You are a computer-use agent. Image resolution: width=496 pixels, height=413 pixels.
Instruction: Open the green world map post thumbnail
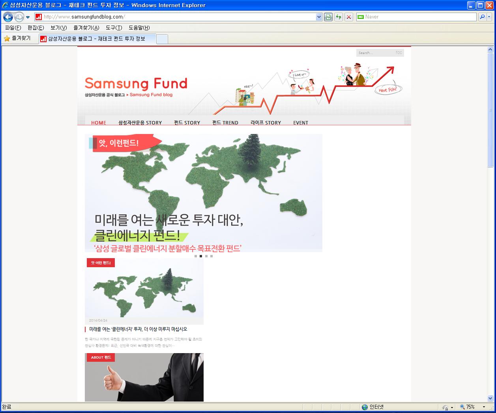click(144, 288)
